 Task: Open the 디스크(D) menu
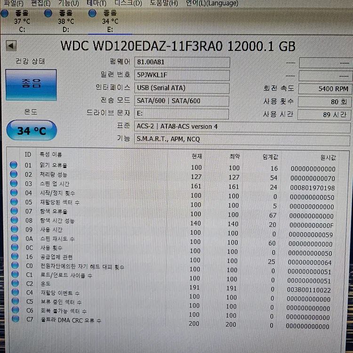128,3
